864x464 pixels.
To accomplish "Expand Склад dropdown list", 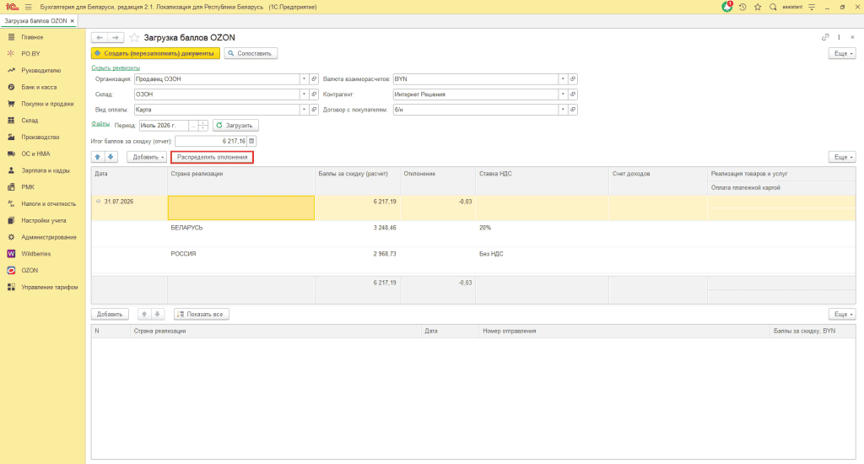I will 304,94.
